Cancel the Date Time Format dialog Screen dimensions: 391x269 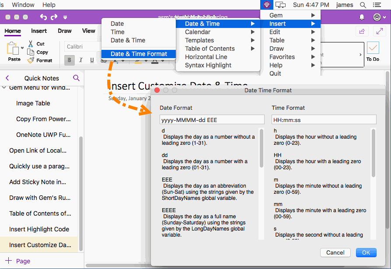335,252
